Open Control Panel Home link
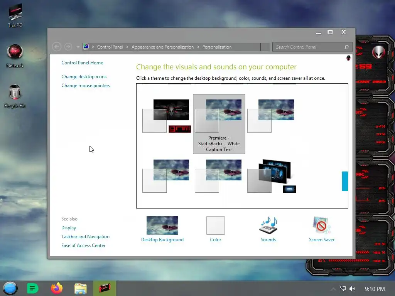Image resolution: width=395 pixels, height=296 pixels. tap(82, 63)
